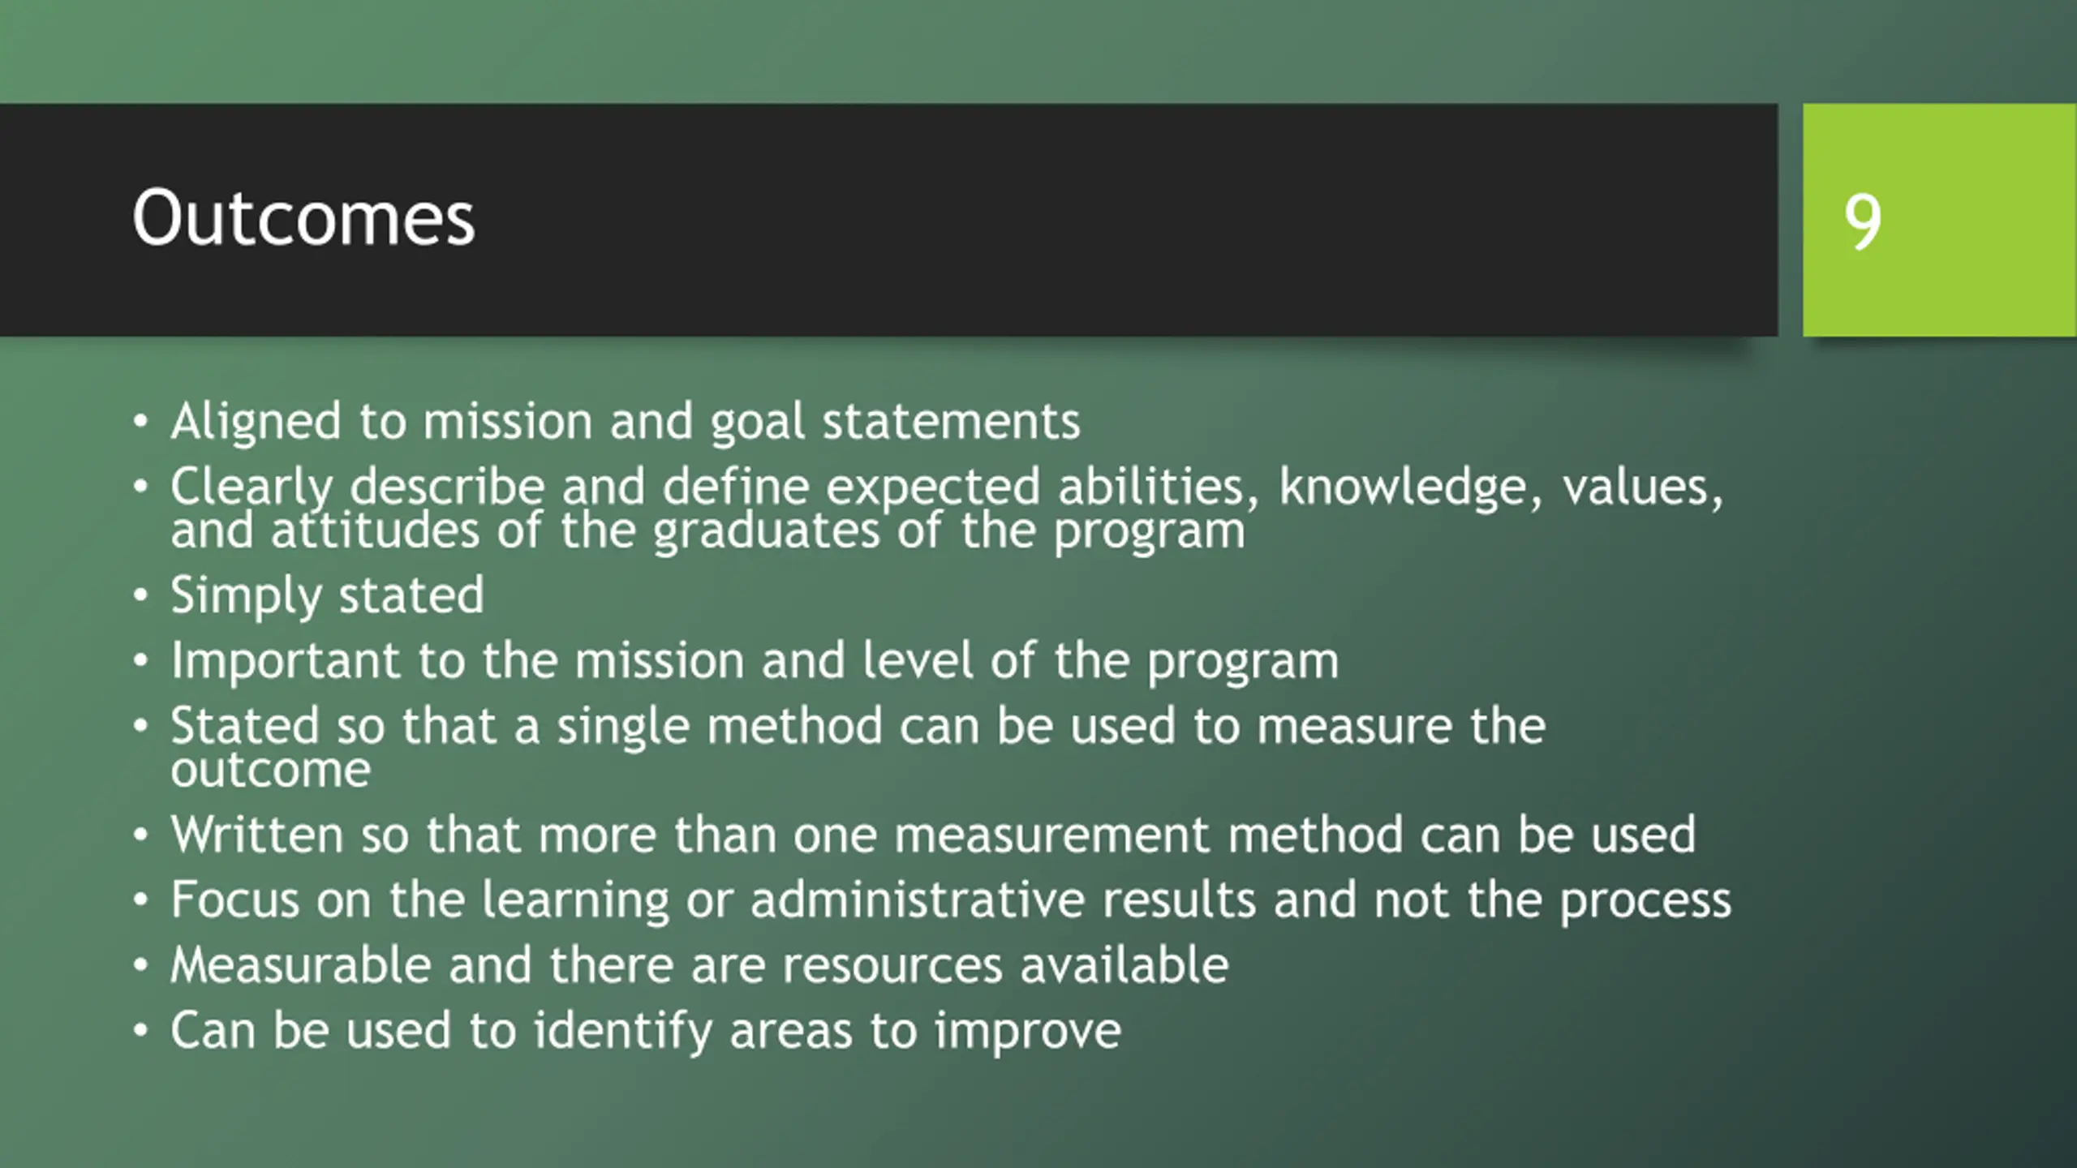Click the words knowledge, values in second bullet
Viewport: 2077px width, 1168px height.
1501,488
